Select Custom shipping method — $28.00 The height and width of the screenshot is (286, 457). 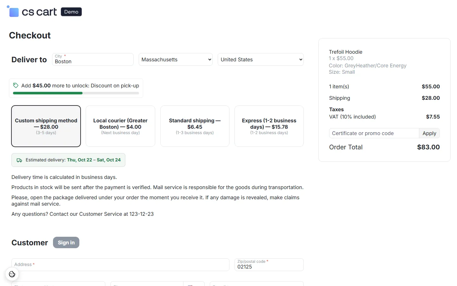click(46, 126)
